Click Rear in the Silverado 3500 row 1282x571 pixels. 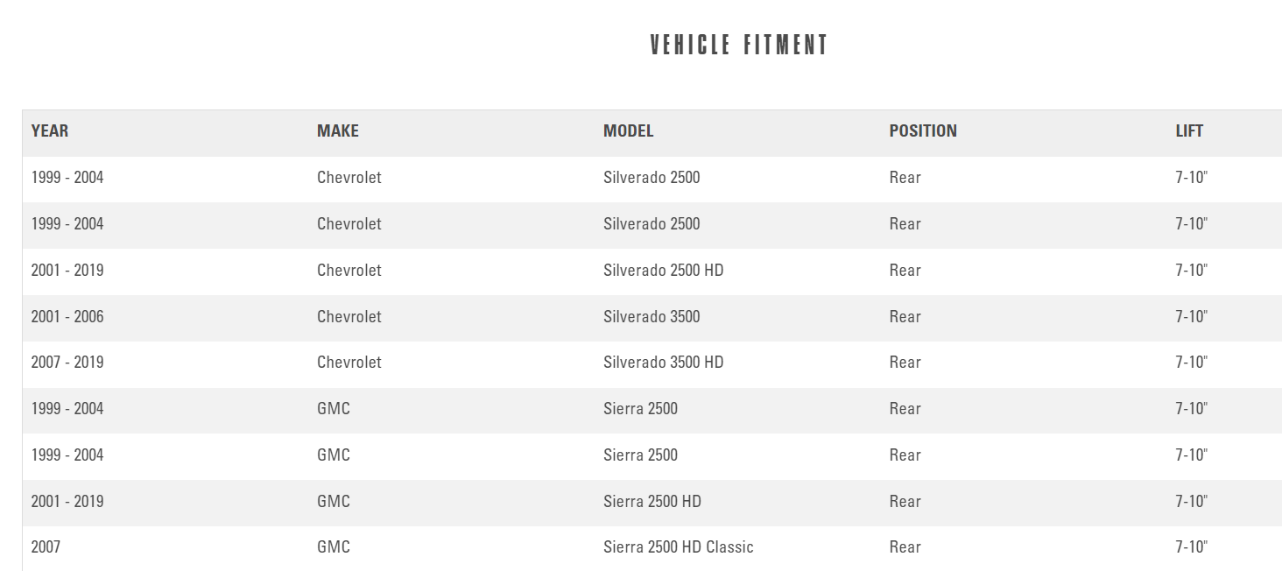(905, 317)
